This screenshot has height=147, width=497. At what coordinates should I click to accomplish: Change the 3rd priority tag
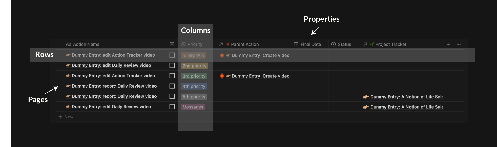(194, 76)
